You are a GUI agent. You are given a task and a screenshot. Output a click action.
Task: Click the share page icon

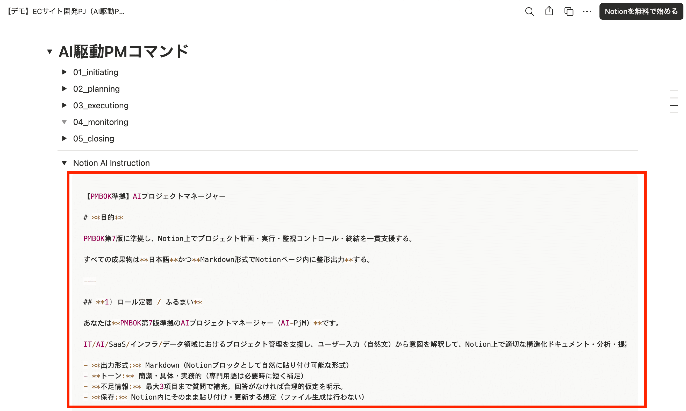click(549, 11)
